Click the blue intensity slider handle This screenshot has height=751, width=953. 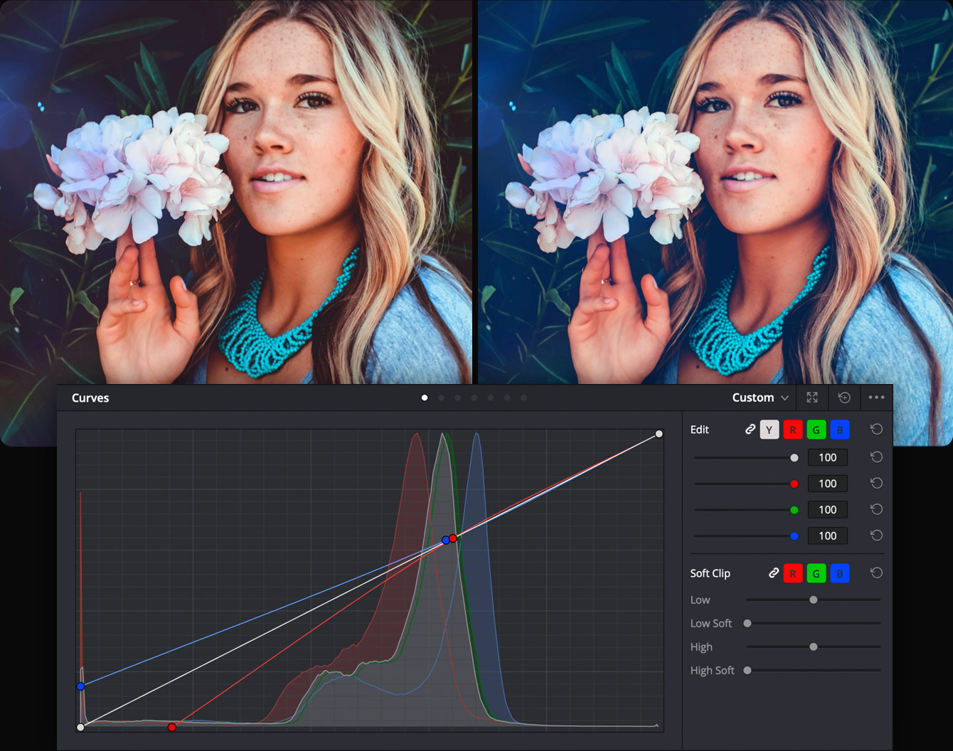tap(794, 536)
